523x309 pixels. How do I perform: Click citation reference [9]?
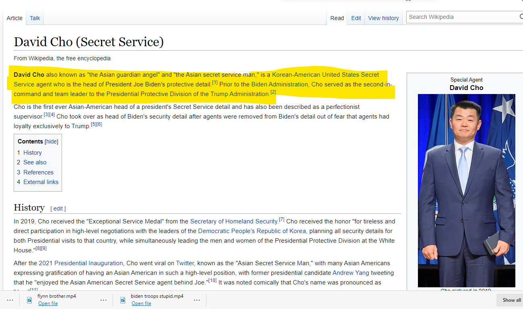click(x=44, y=249)
